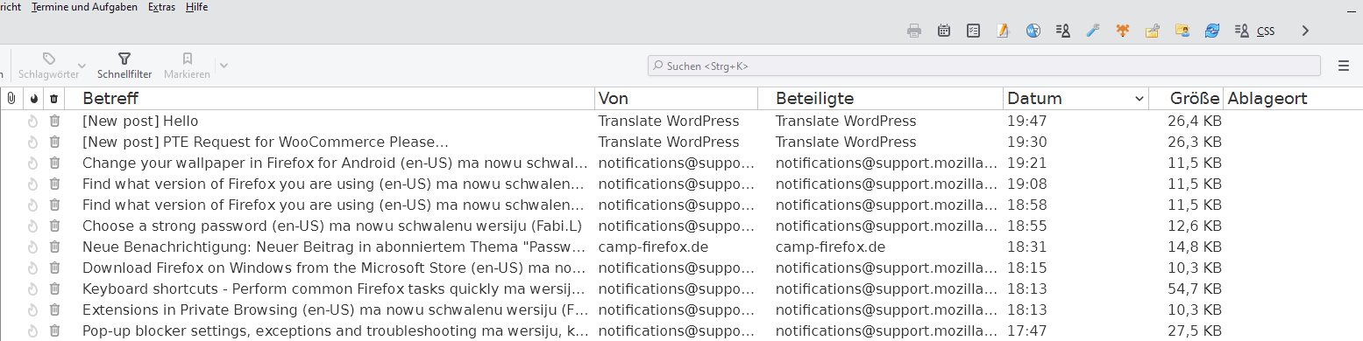
Task: Delete "Change your wallpaper in Firefox" message
Action: click(x=54, y=163)
